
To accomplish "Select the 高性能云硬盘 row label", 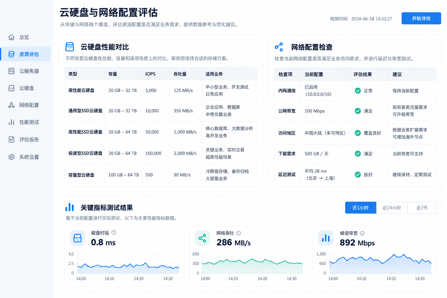I will click(x=81, y=90).
